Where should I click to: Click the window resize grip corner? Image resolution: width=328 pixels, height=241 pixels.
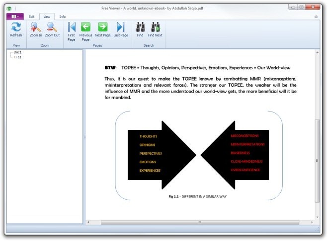[317, 229]
